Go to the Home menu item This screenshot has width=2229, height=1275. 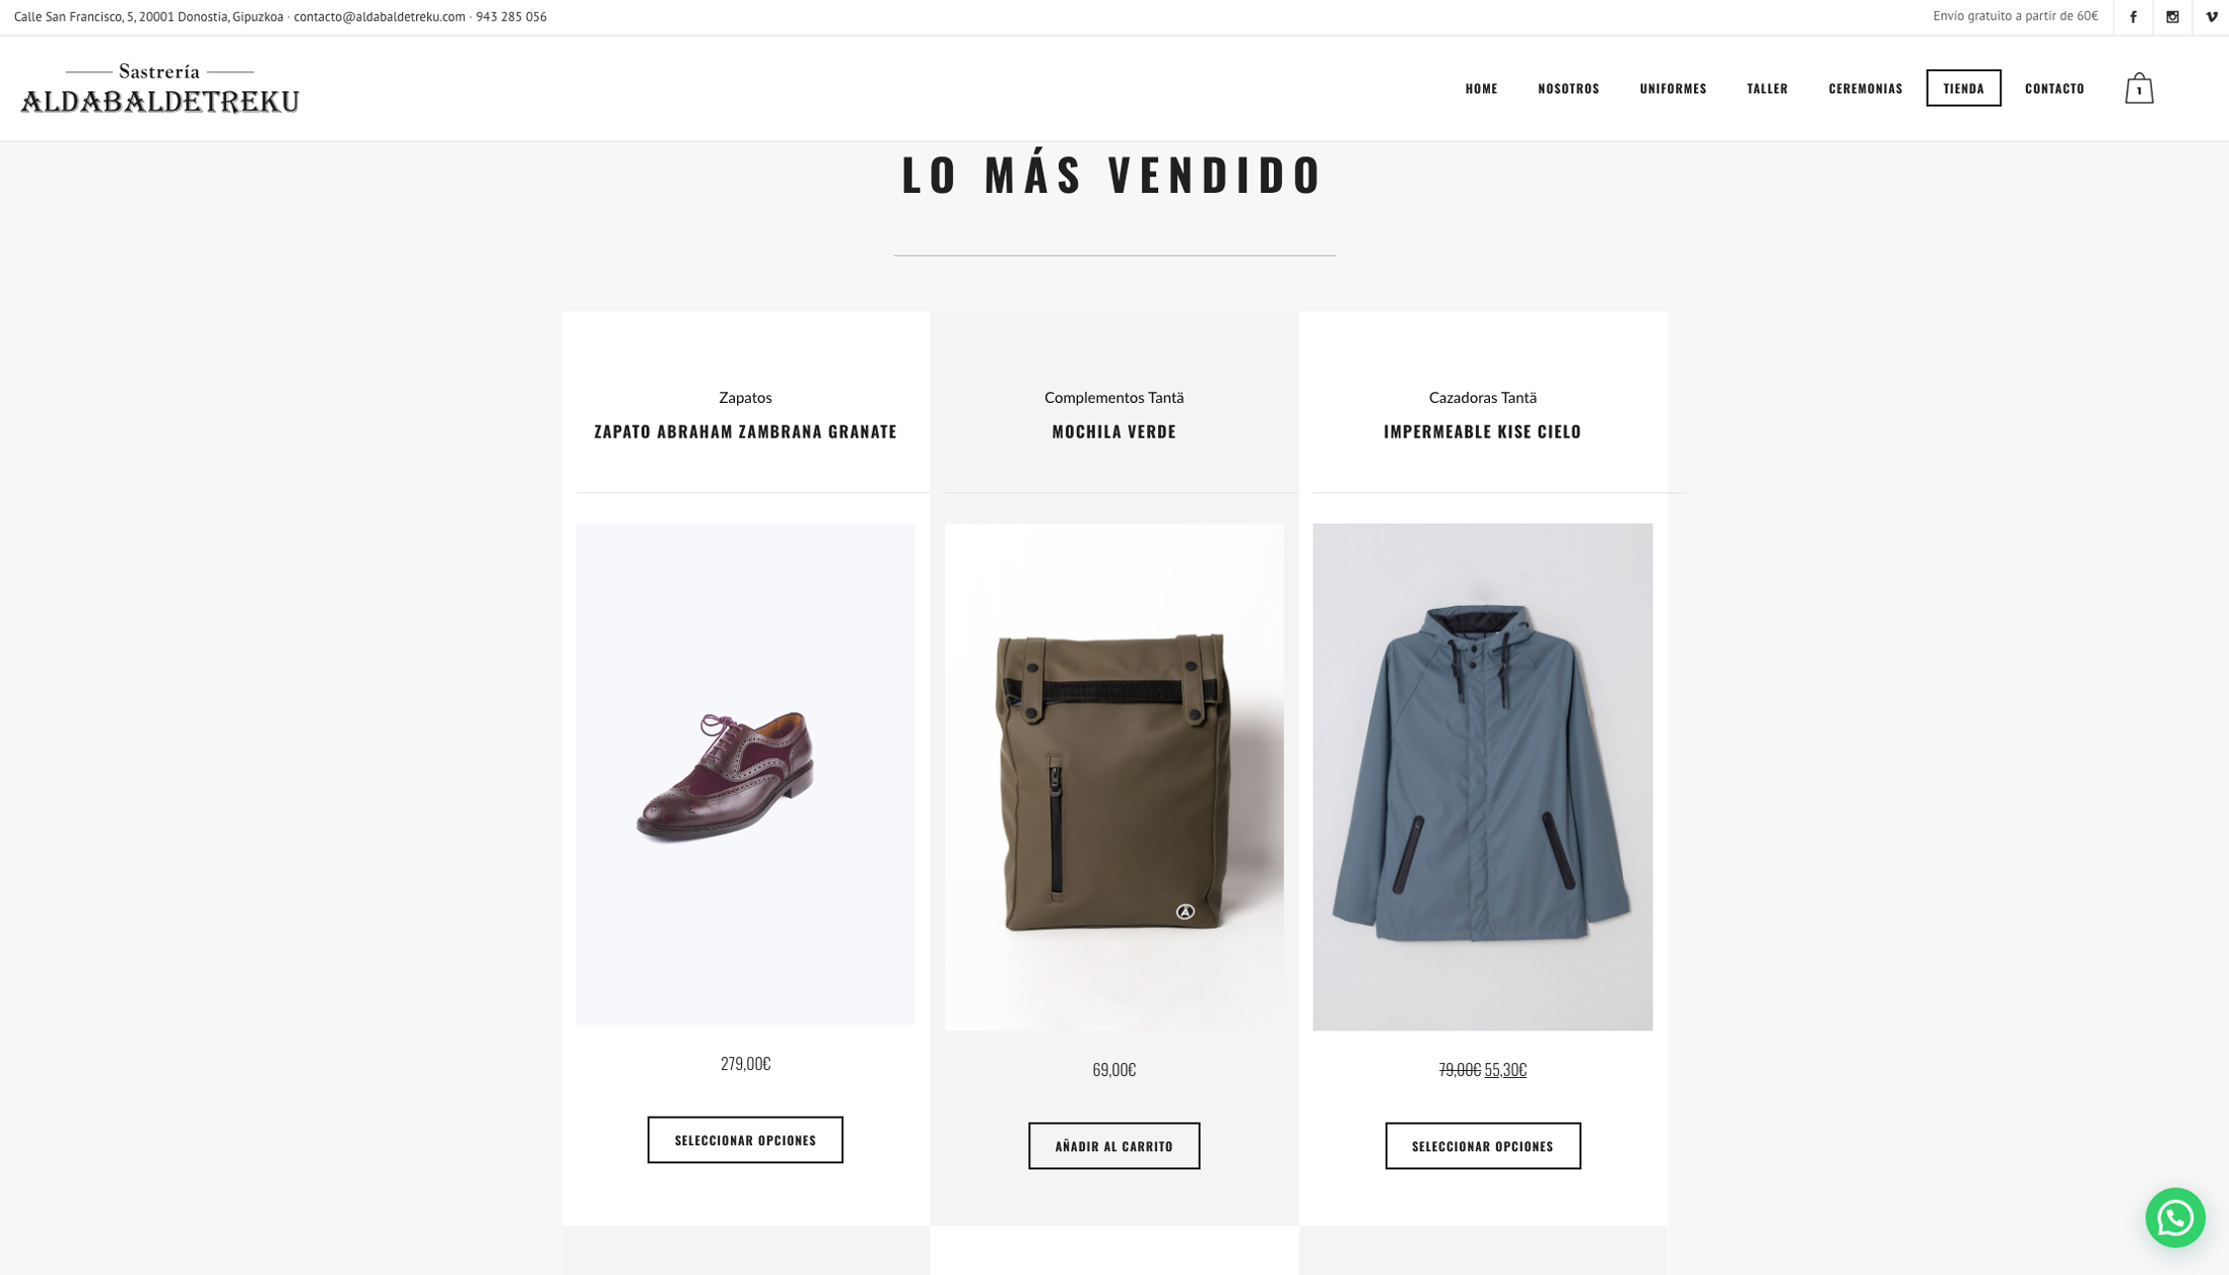pos(1481,88)
